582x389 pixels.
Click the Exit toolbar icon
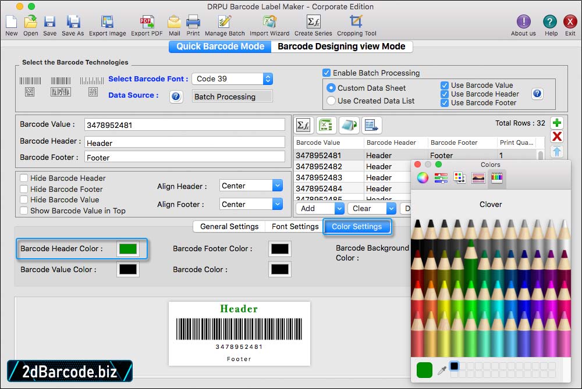tap(570, 25)
